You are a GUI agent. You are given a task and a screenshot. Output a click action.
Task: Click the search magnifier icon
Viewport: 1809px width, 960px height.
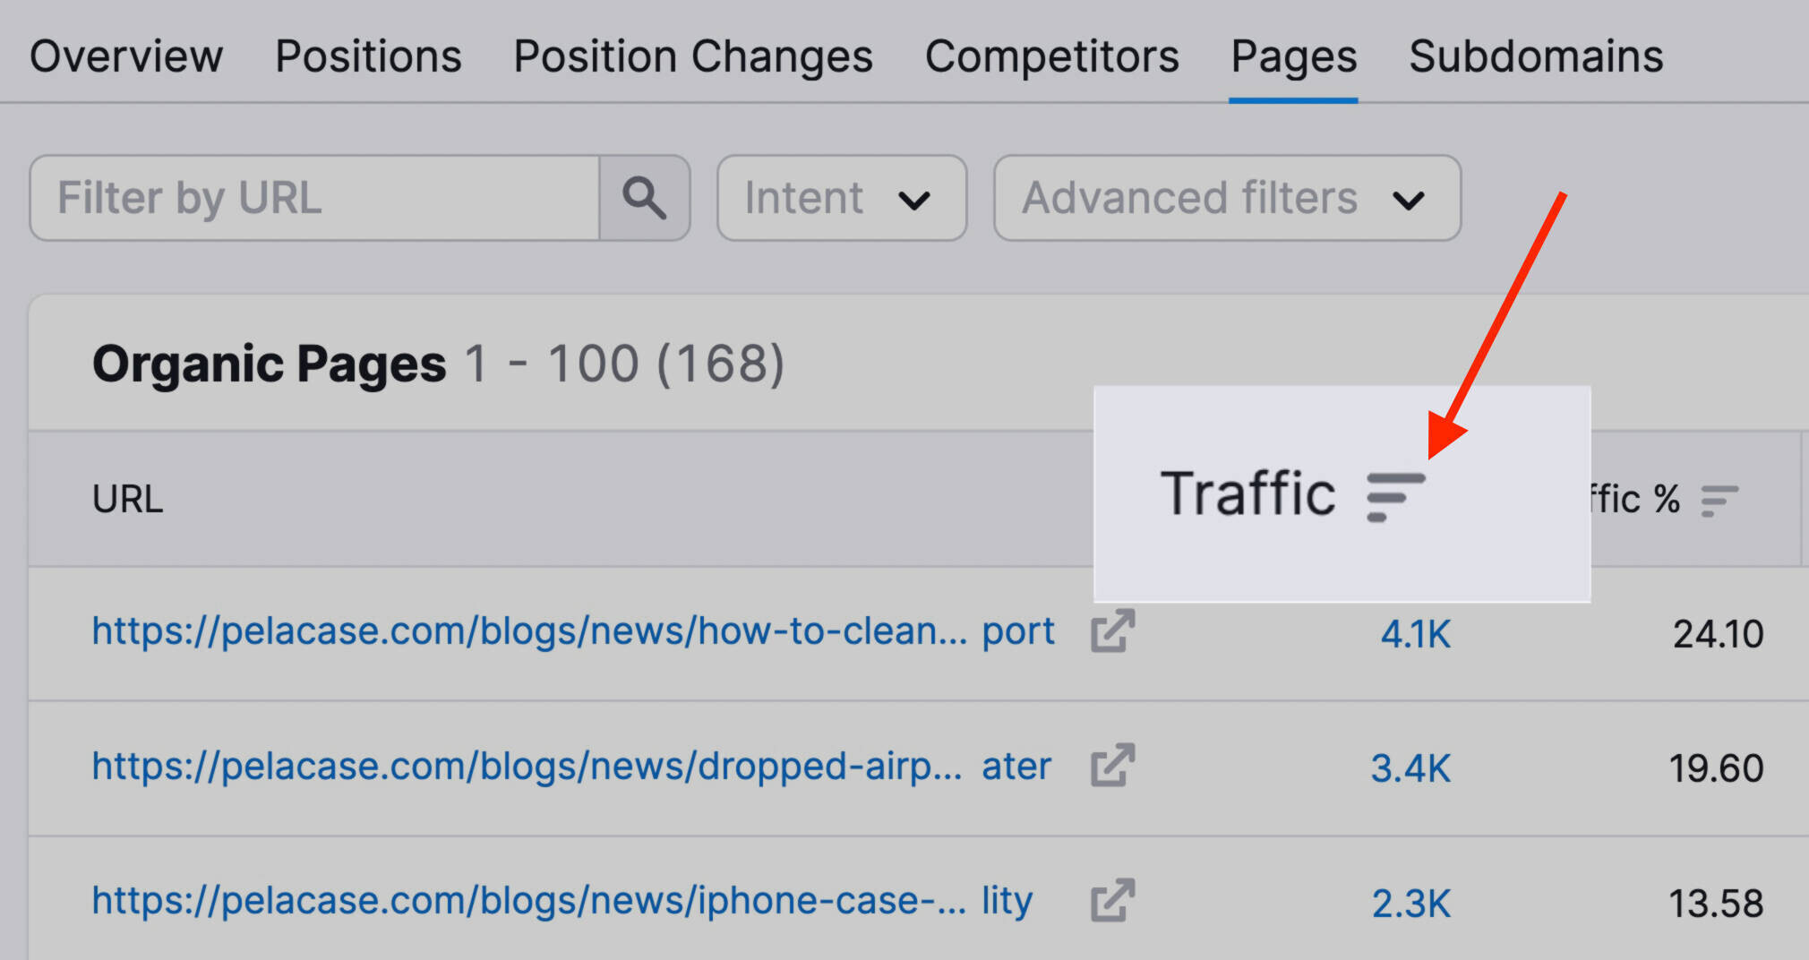coord(645,198)
